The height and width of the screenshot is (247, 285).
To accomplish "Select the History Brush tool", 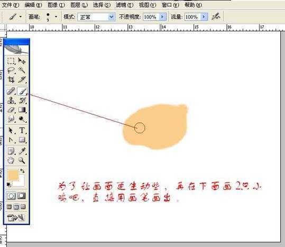I will (22, 100).
